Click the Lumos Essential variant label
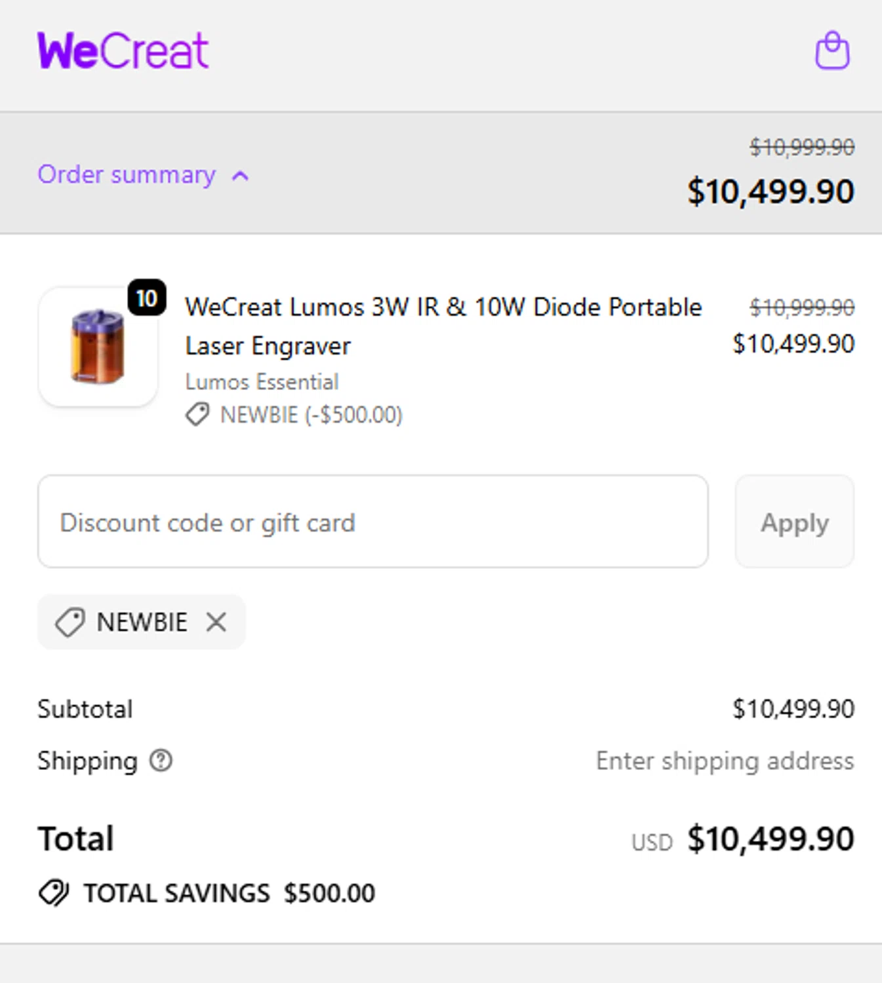This screenshot has width=882, height=983. point(262,381)
